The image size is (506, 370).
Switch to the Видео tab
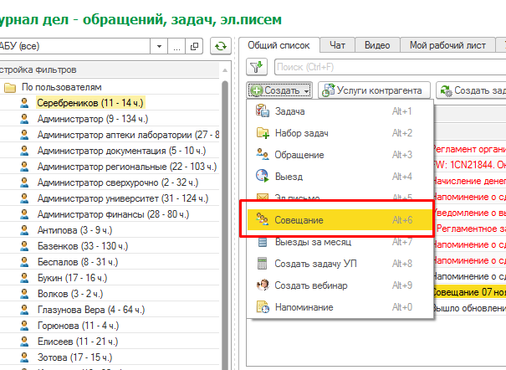point(377,44)
